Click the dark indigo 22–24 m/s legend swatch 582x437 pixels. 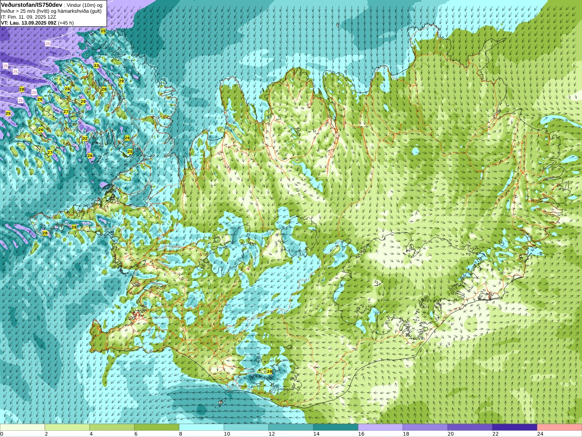coord(515,427)
